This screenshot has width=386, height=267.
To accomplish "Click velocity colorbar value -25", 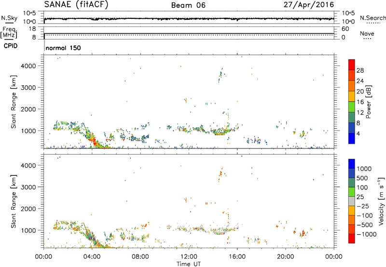I will pos(363,206).
